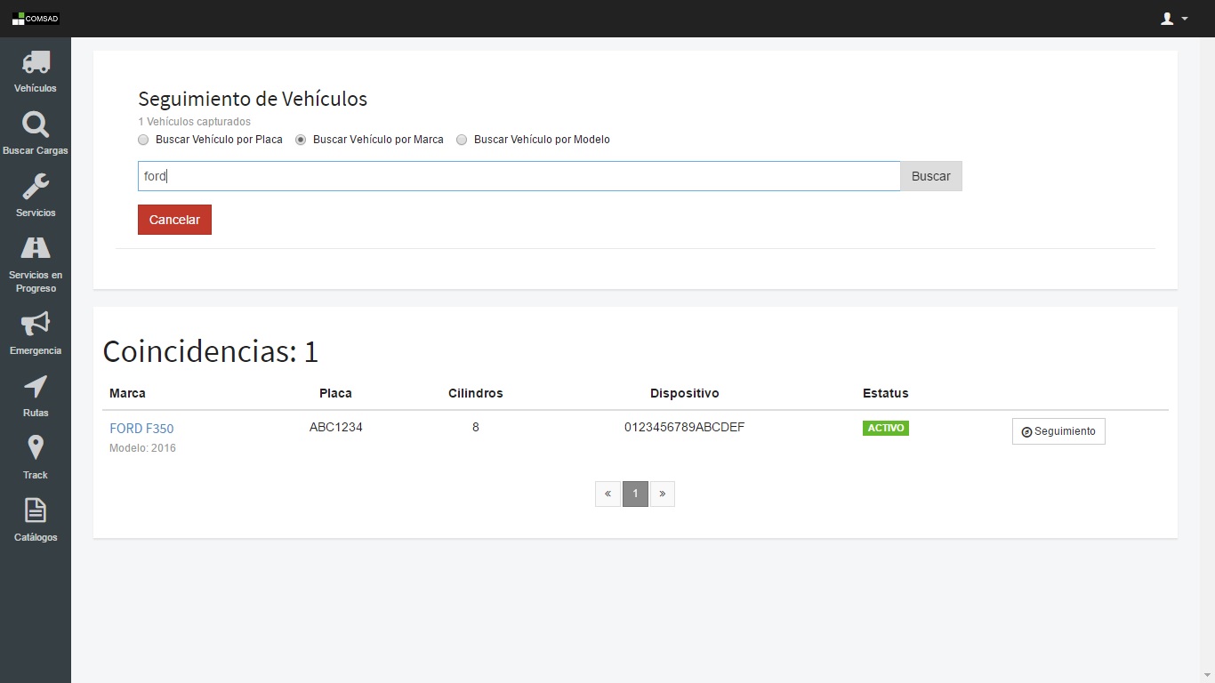Click the Buscar Cargas magnifier icon
Image resolution: width=1215 pixels, height=683 pixels.
pos(36,125)
